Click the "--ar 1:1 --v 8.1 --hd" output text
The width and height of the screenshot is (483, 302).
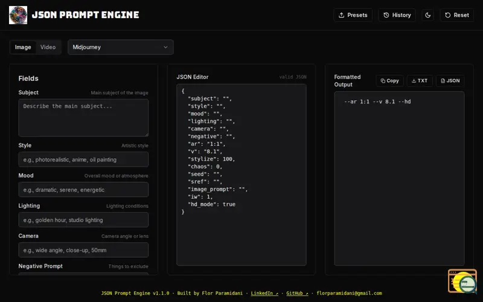point(377,101)
